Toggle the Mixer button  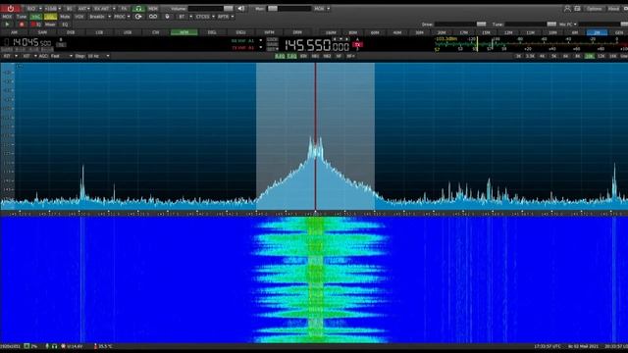point(50,25)
